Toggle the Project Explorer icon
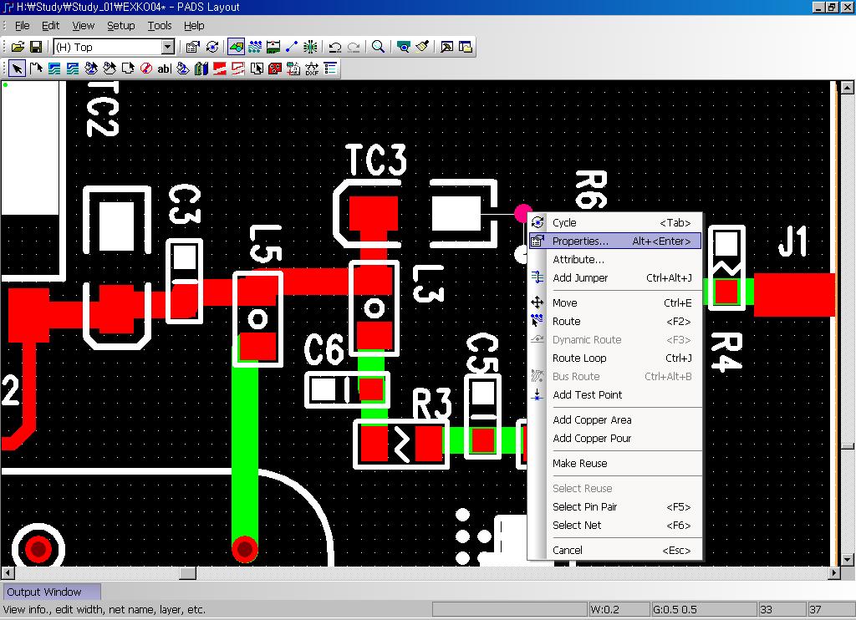The image size is (856, 620). click(466, 47)
